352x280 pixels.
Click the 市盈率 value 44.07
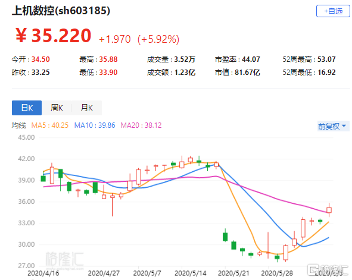tap(251, 59)
